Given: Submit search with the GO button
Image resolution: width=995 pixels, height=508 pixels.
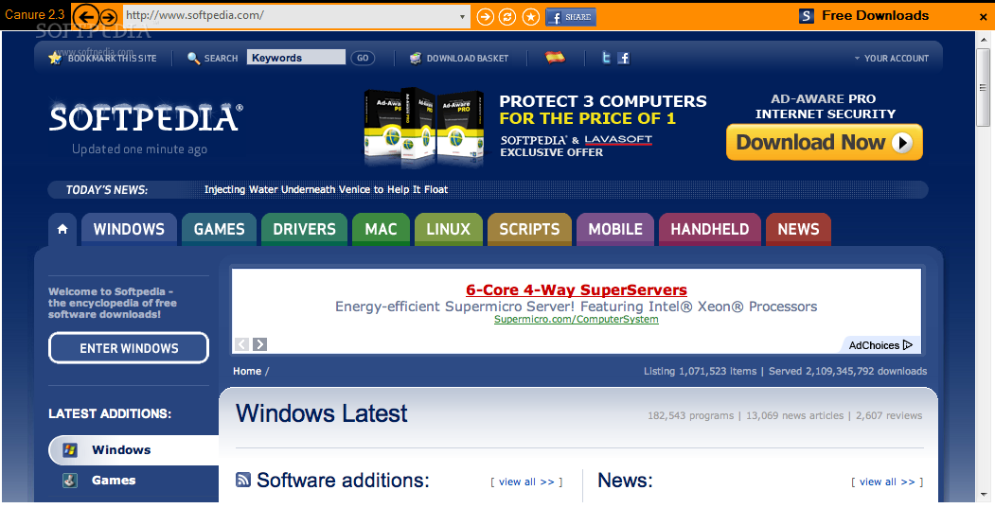Looking at the screenshot, I should 363,58.
